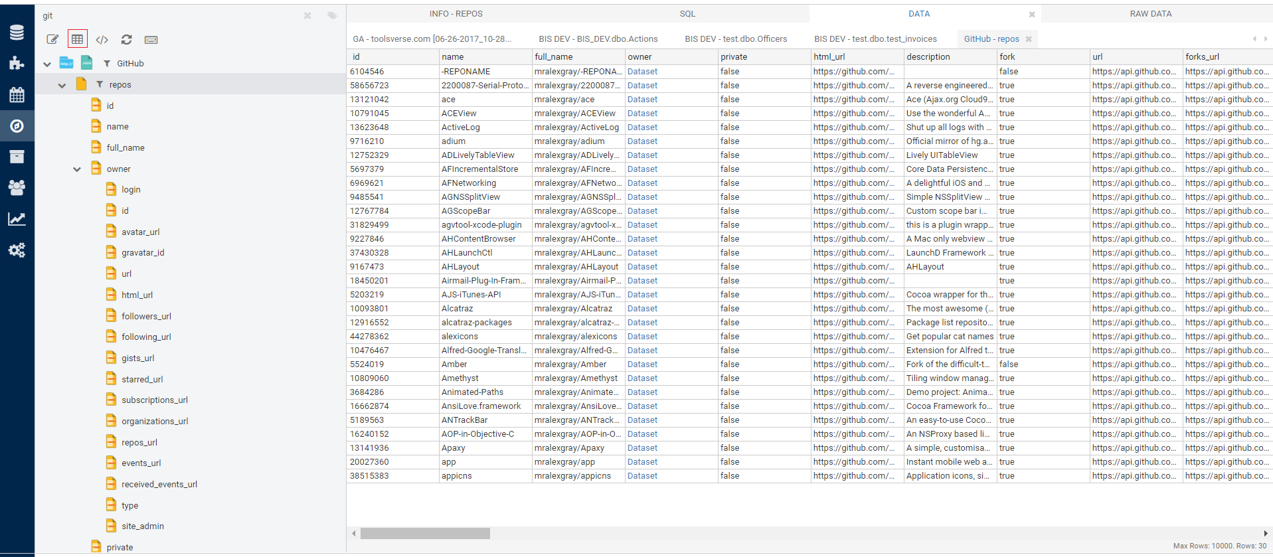The width and height of the screenshot is (1273, 557).
Task: Click the tags icon beside git filter
Action: pyautogui.click(x=332, y=15)
